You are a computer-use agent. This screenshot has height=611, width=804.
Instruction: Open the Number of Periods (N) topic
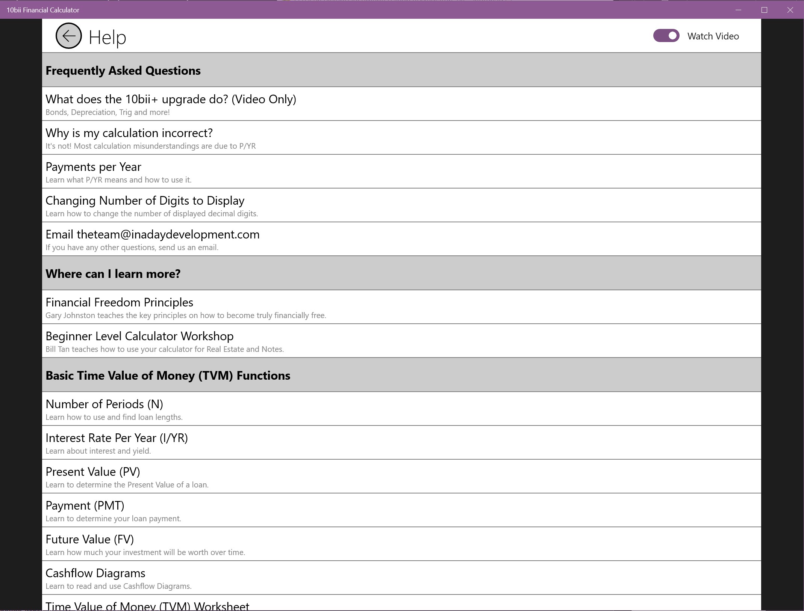pos(104,409)
